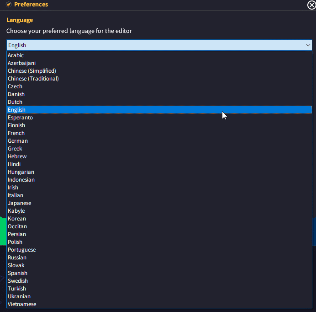Pick Spanish language option
Viewport: 316px width, 312px height.
click(x=159, y=273)
